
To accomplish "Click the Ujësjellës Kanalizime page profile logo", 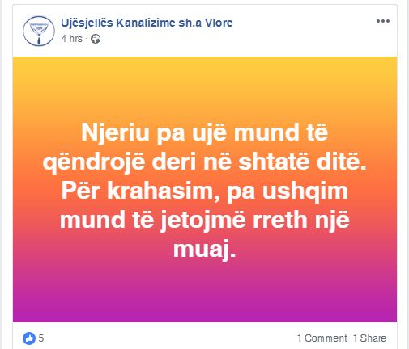I will (x=39, y=31).
